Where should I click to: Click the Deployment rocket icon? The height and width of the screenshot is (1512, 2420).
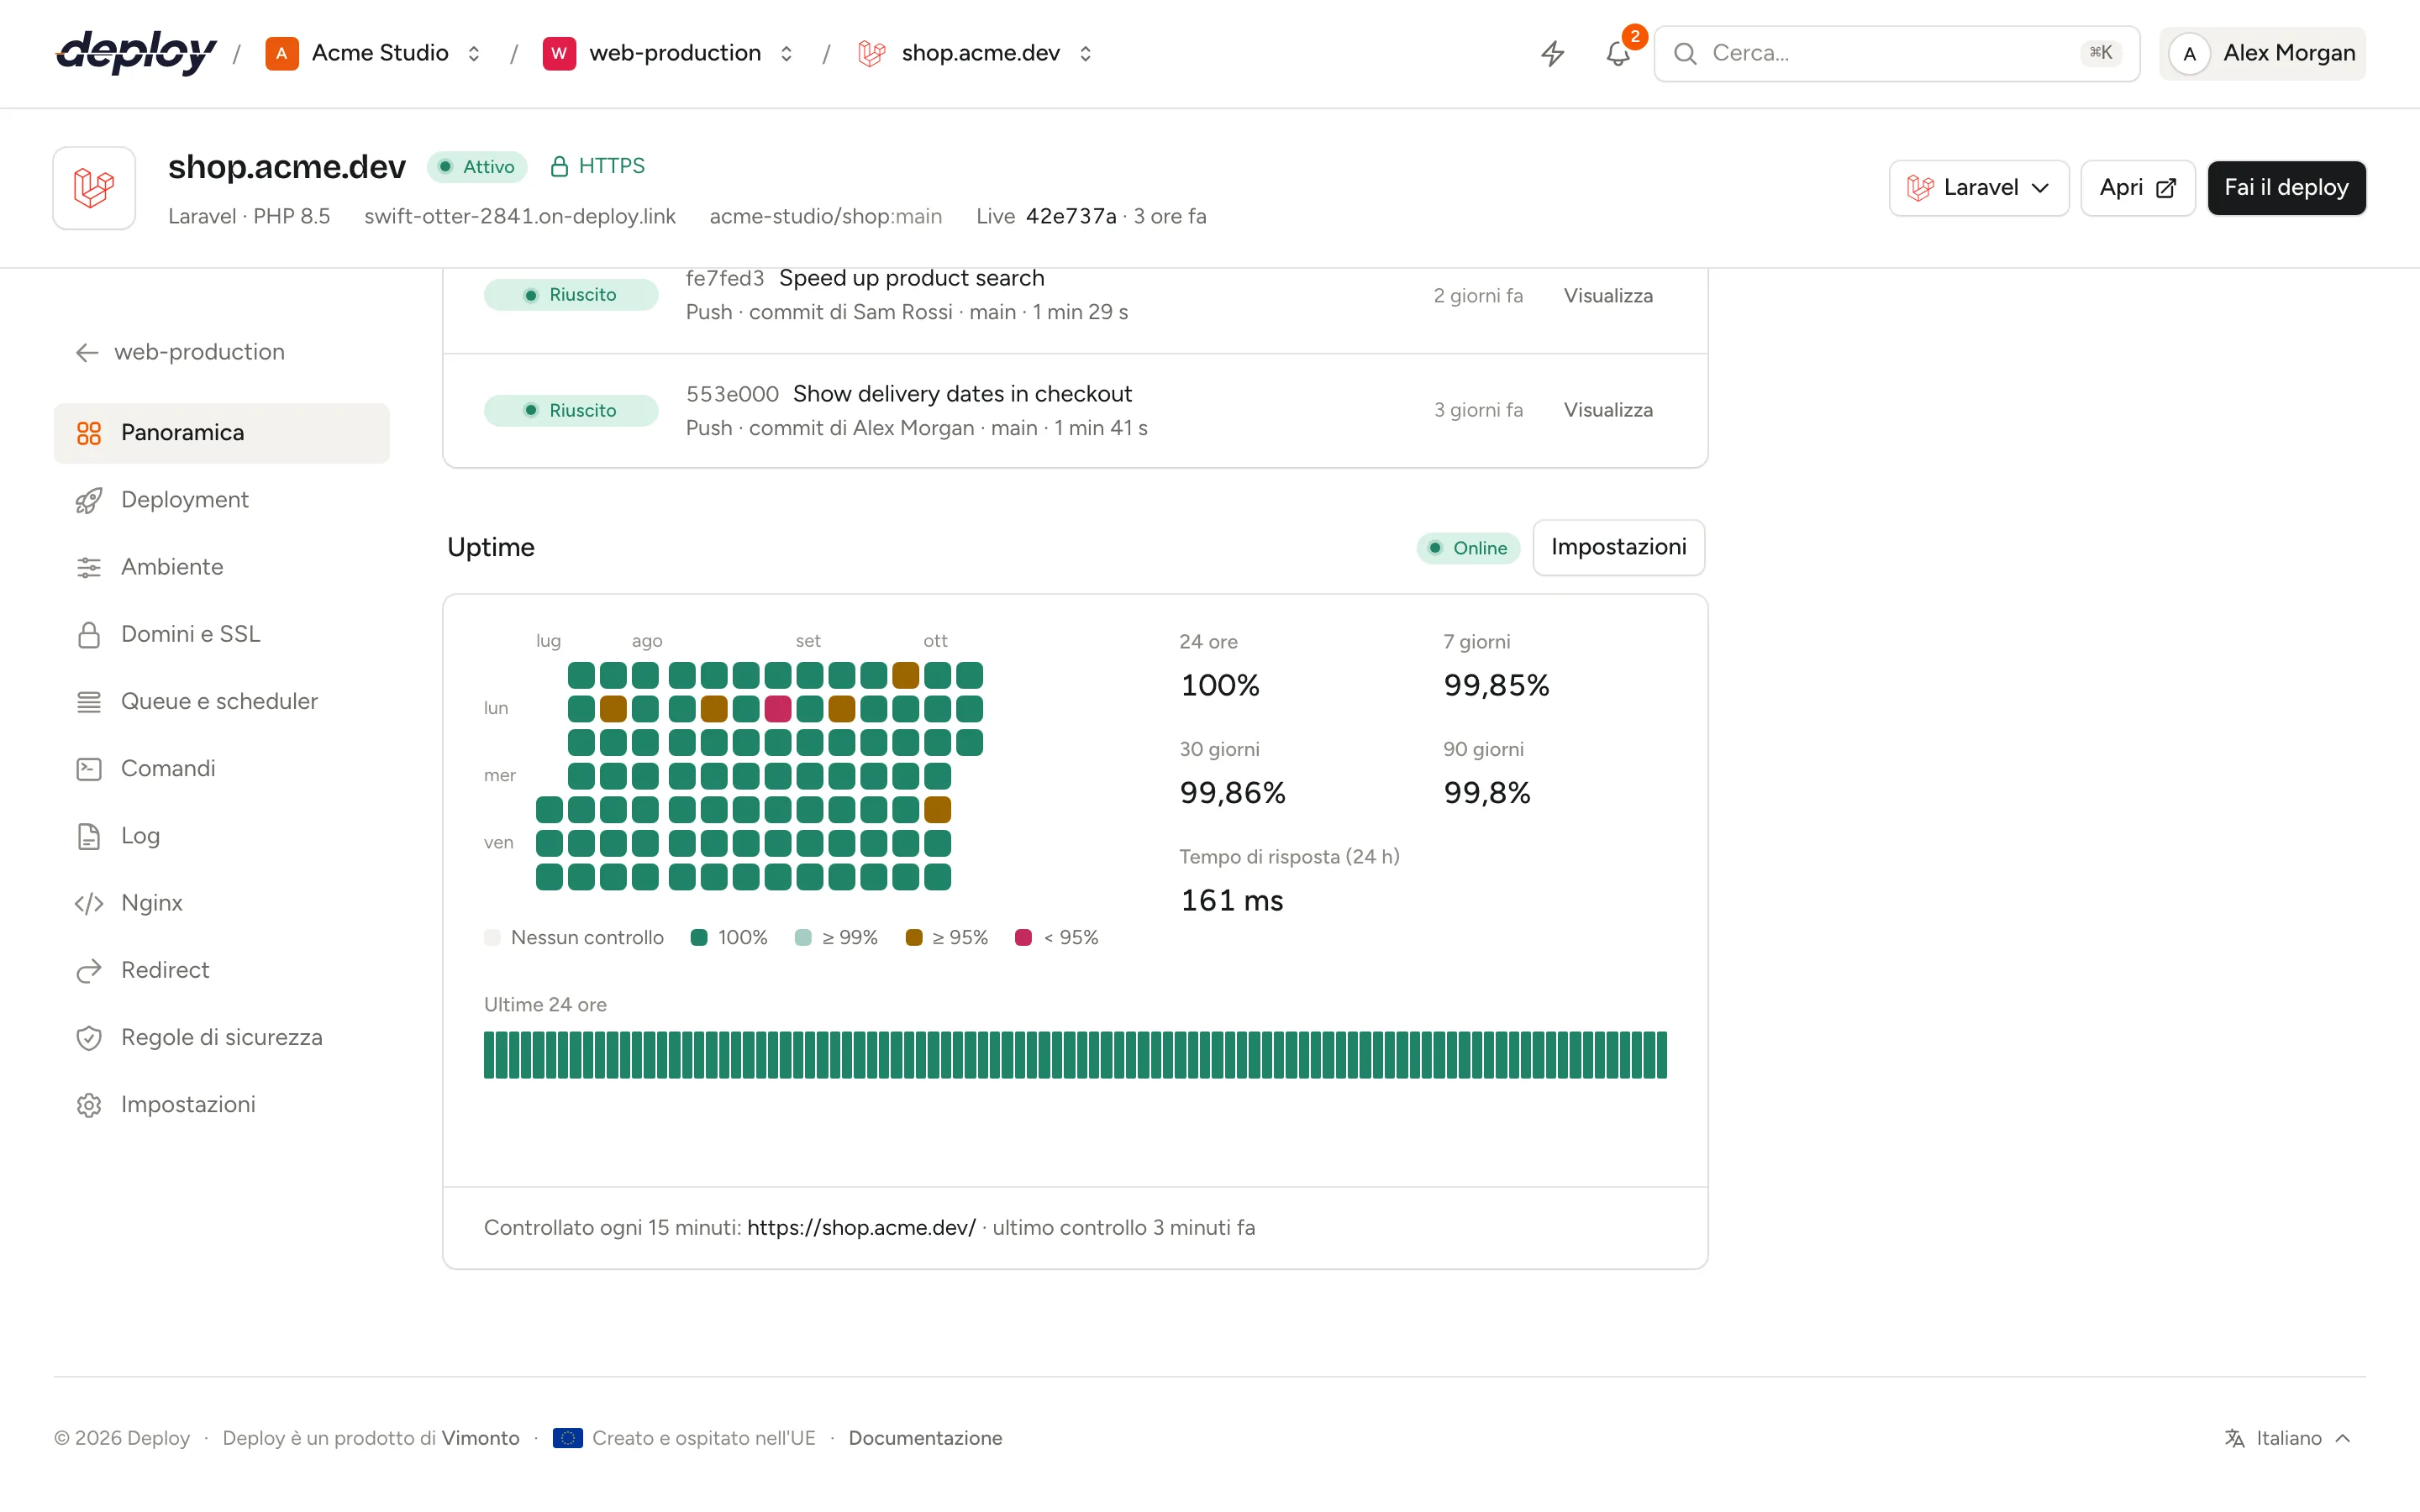(89, 500)
